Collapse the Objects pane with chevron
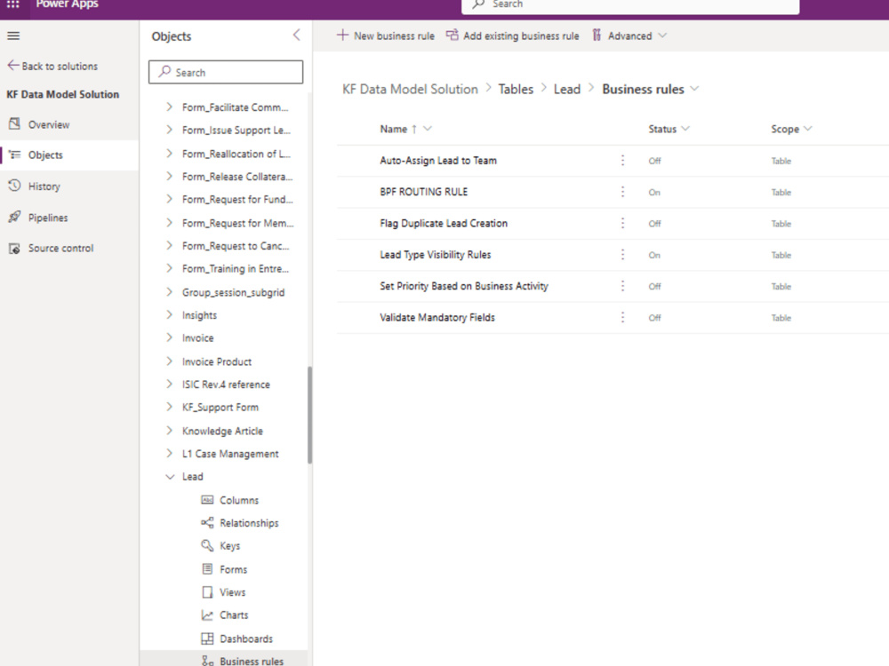The image size is (889, 666). point(297,36)
